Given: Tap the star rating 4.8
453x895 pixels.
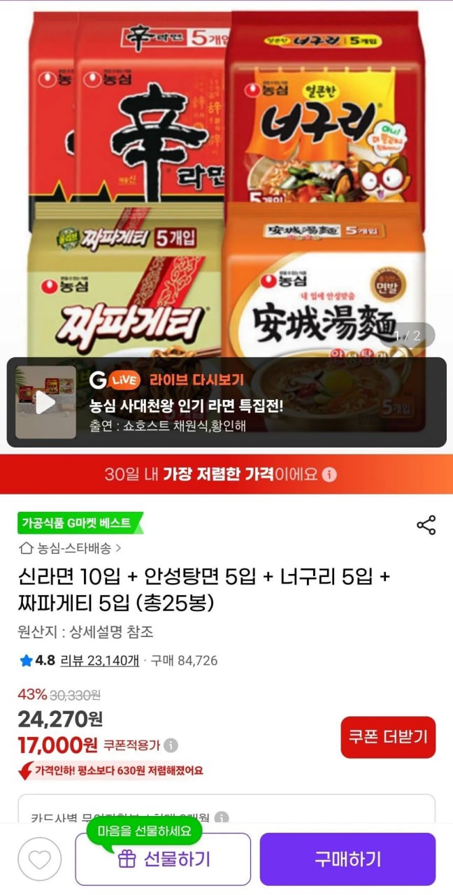Looking at the screenshot, I should pyautogui.click(x=38, y=660).
